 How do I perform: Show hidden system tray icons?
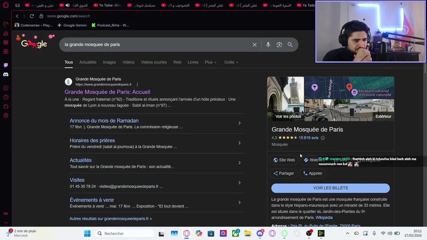pyautogui.click(x=347, y=233)
